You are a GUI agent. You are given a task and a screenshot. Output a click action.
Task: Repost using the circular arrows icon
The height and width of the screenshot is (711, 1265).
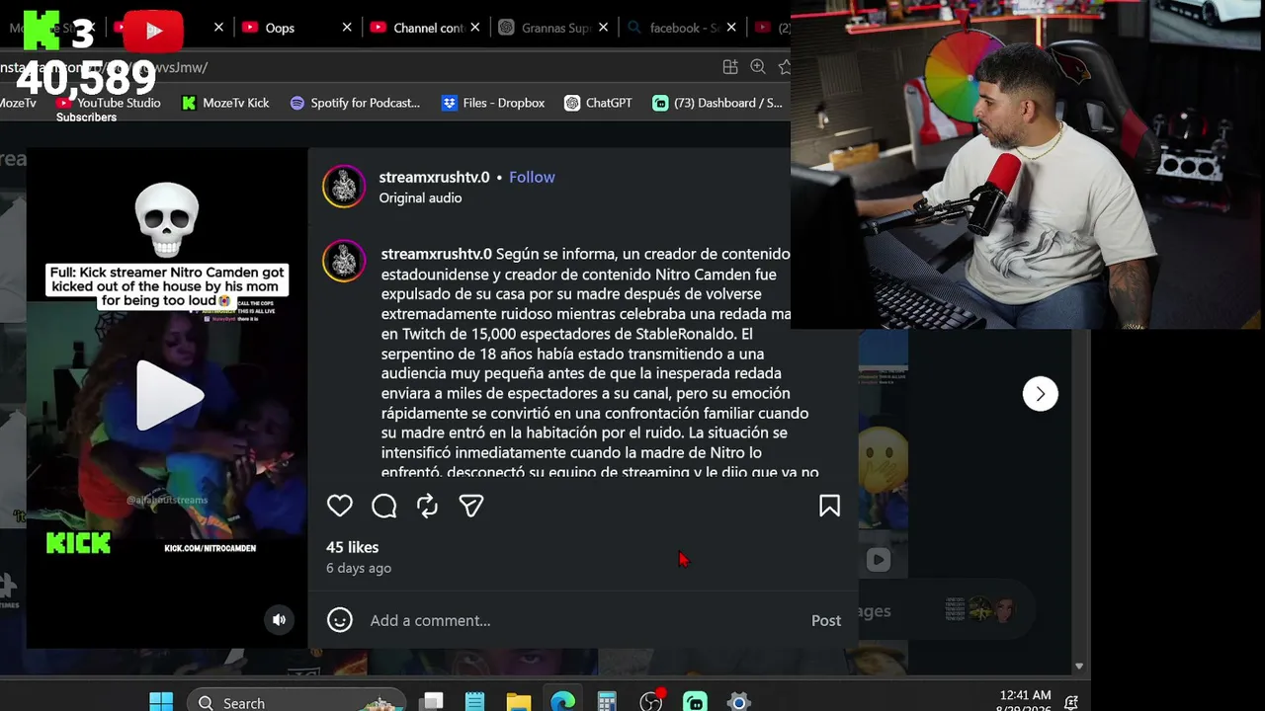427,506
